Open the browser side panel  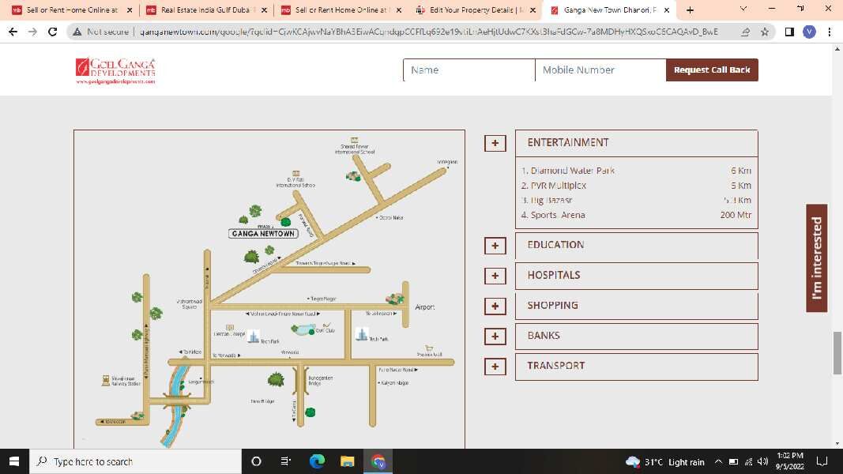pos(789,32)
